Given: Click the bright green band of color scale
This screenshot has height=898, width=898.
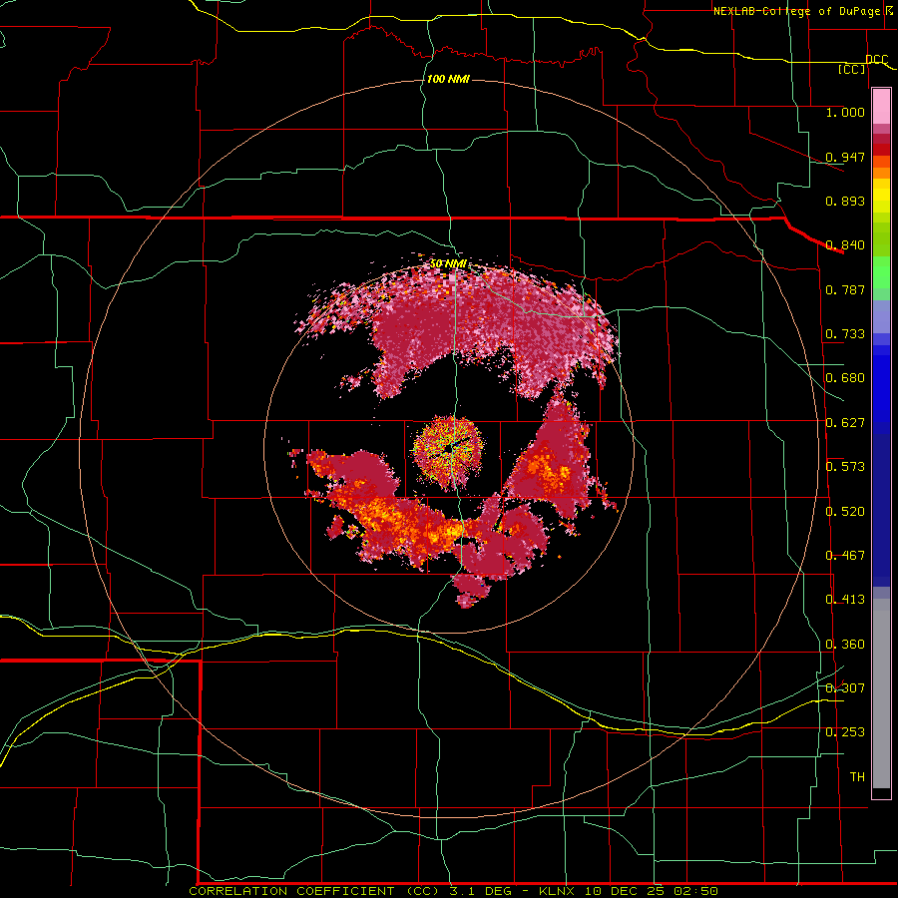Looking at the screenshot, I should pyautogui.click(x=881, y=272).
